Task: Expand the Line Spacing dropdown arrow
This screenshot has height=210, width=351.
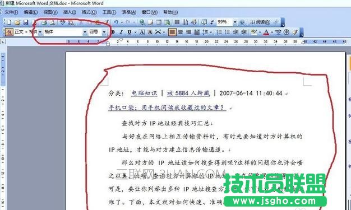Action: pos(211,32)
